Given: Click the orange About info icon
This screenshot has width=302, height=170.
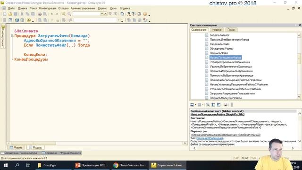Looking at the screenshot, I should point(145,14).
